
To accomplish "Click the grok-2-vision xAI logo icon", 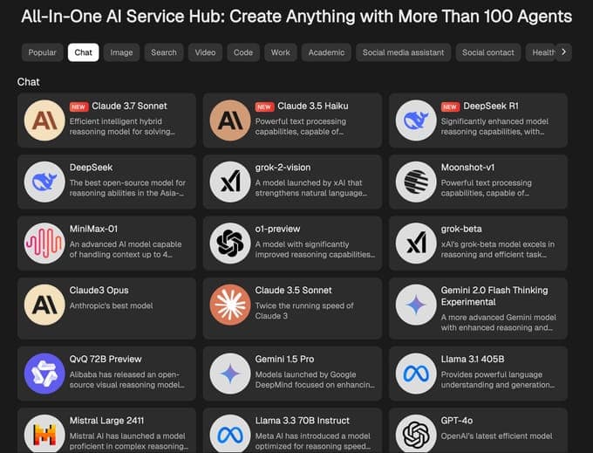I will 230,182.
